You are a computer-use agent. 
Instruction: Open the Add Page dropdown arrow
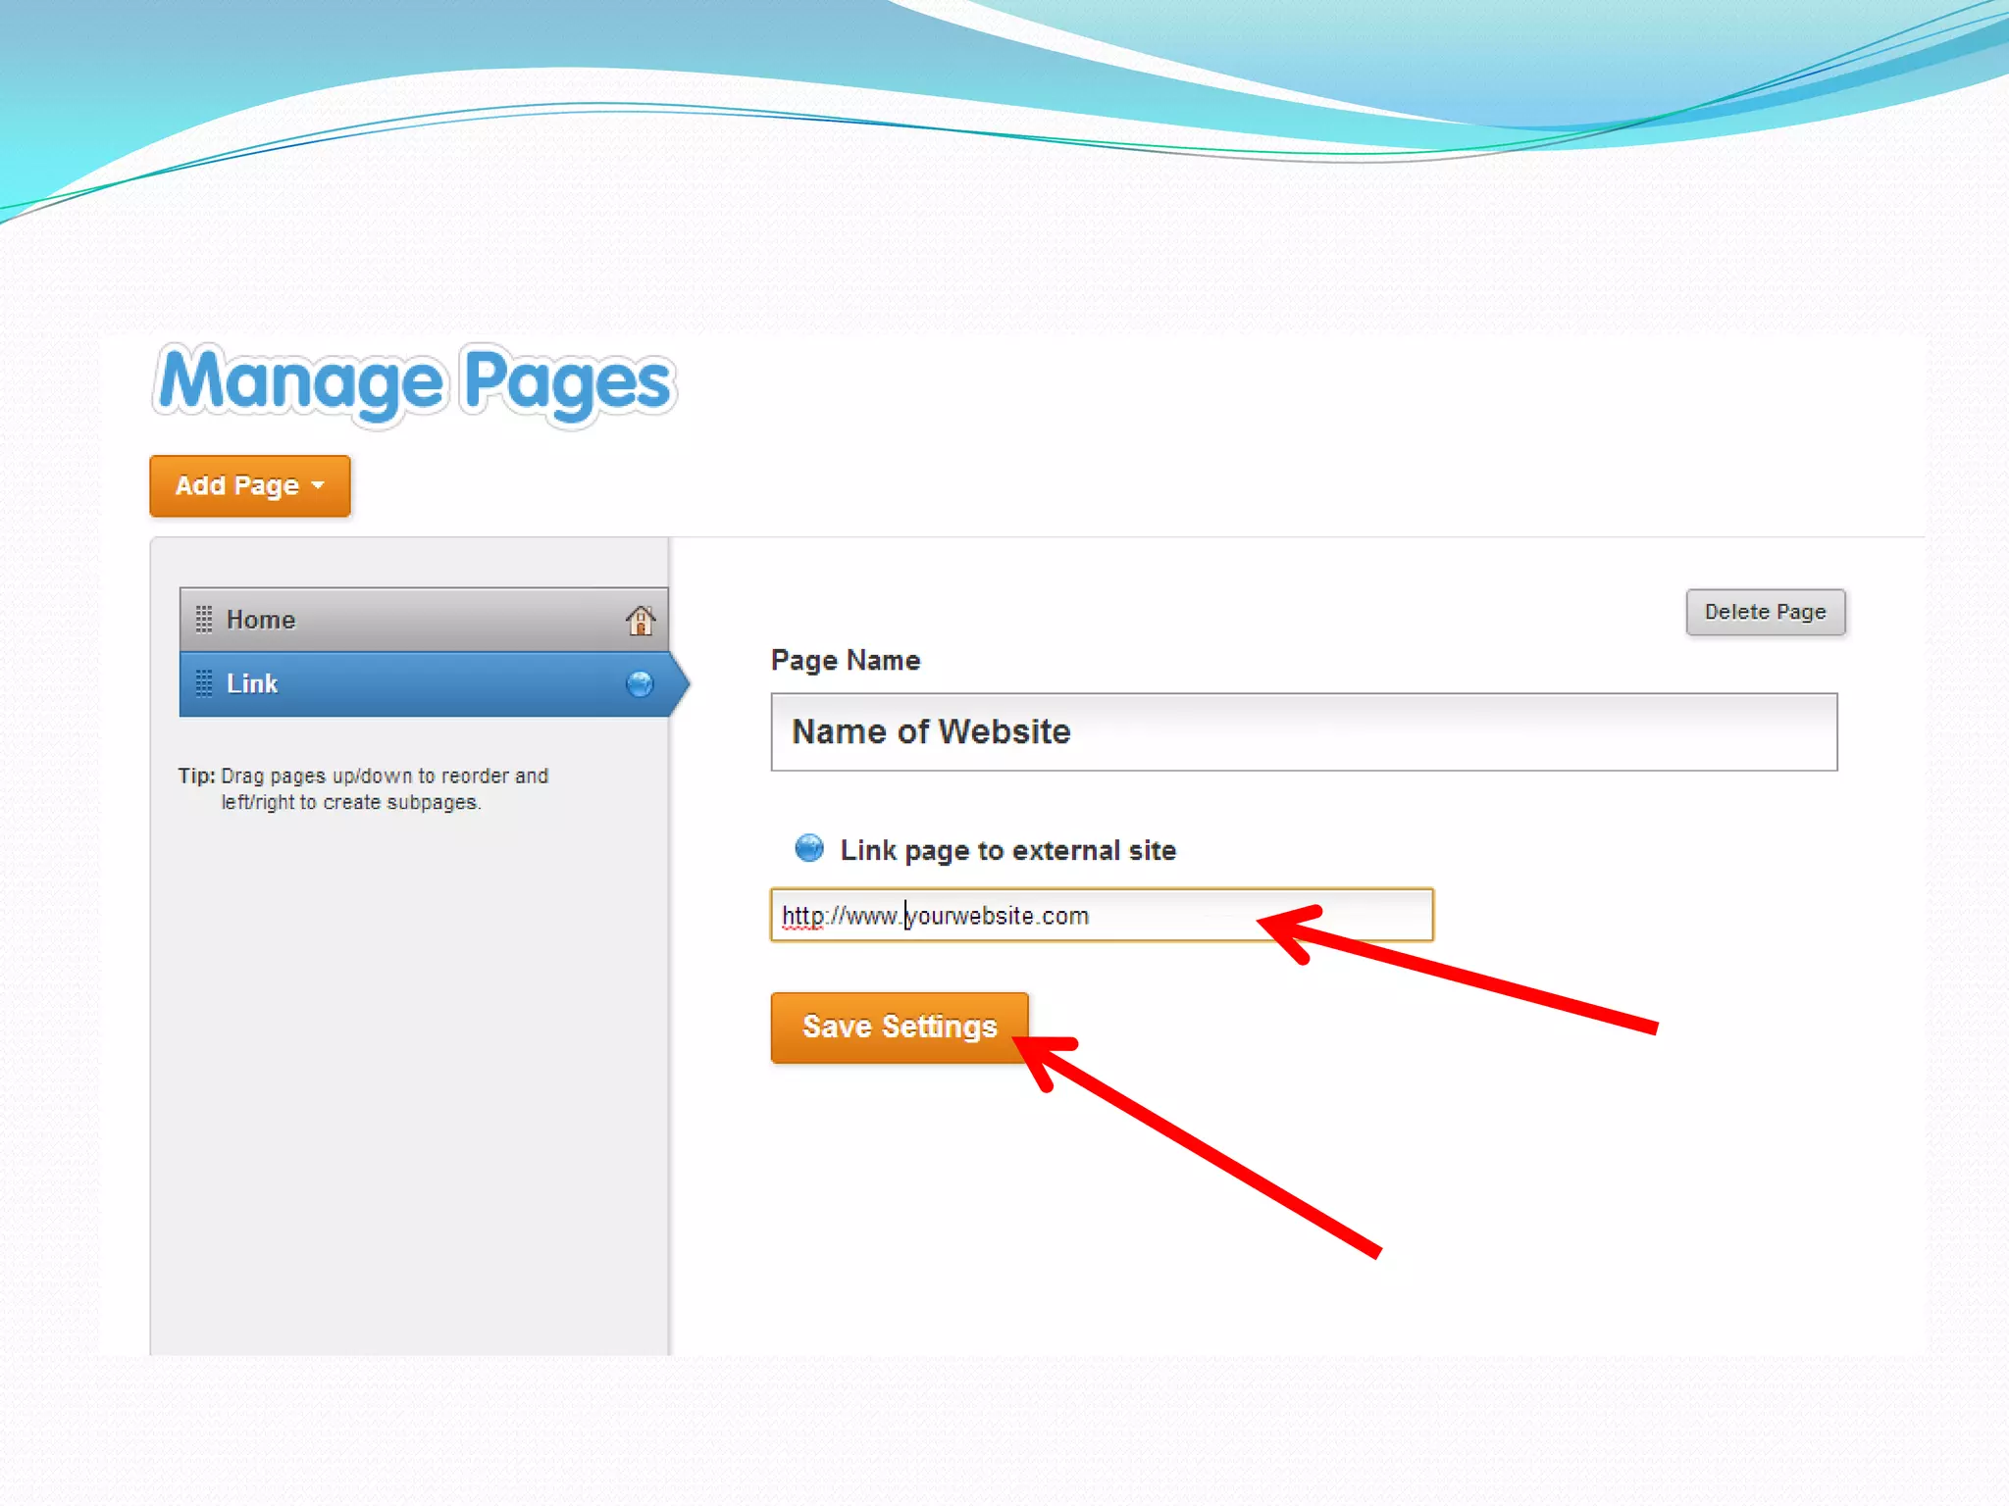(318, 485)
